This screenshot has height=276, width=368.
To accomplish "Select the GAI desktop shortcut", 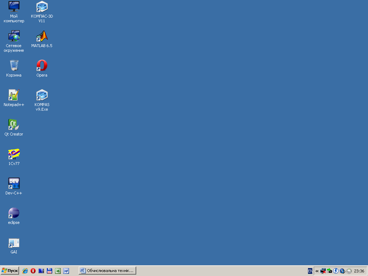I will point(14,245).
